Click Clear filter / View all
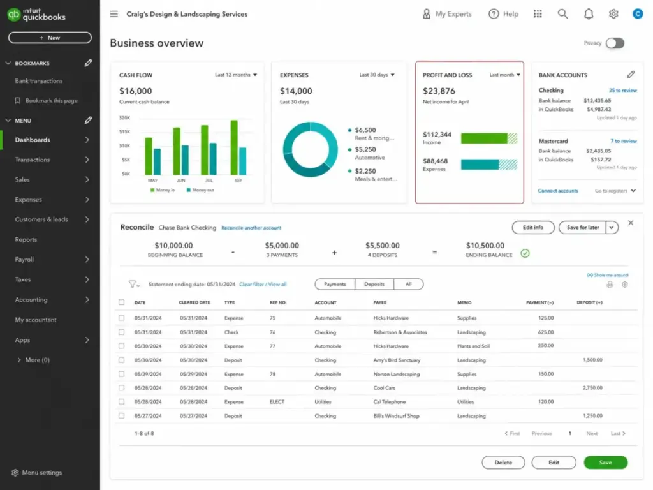This screenshot has height=490, width=653. (263, 284)
